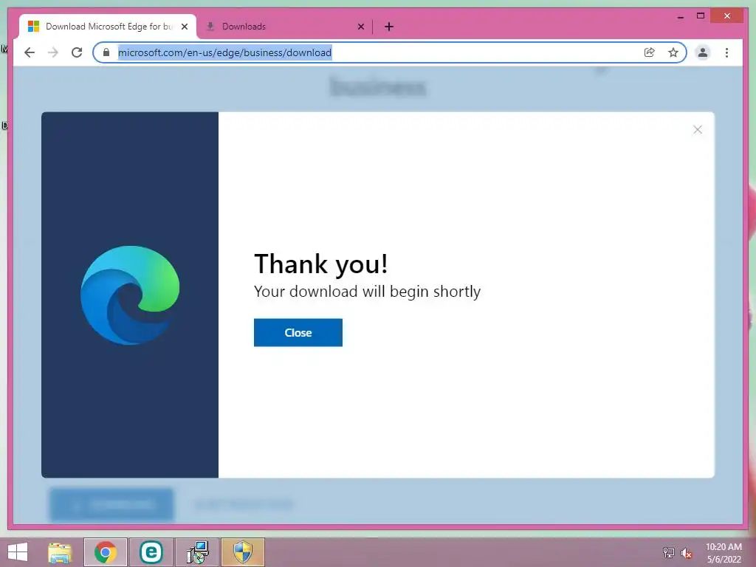Open a new tab with plus button
The image size is (756, 567).
click(x=389, y=27)
